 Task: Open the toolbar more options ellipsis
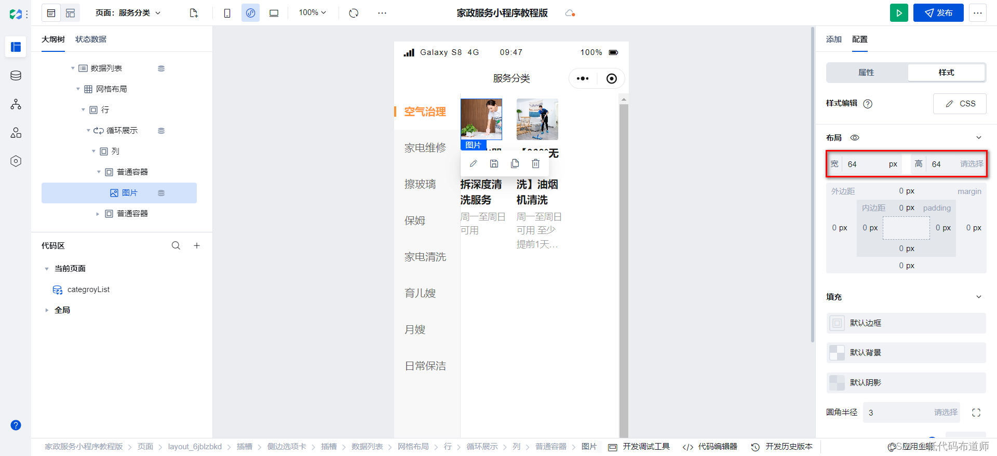click(382, 13)
